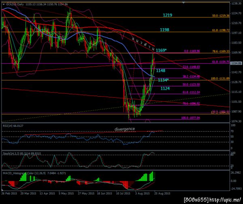Select the cyan 1219 level label
The image size is (243, 204).
(168, 15)
